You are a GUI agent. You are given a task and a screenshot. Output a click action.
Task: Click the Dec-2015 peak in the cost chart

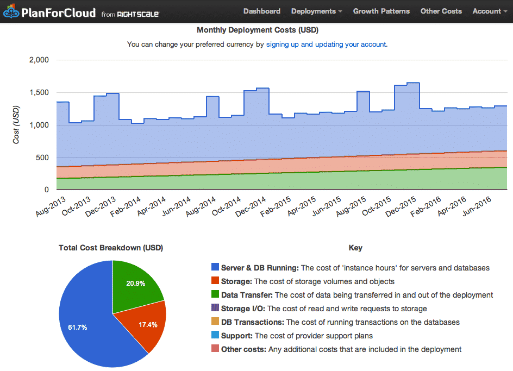(413, 83)
